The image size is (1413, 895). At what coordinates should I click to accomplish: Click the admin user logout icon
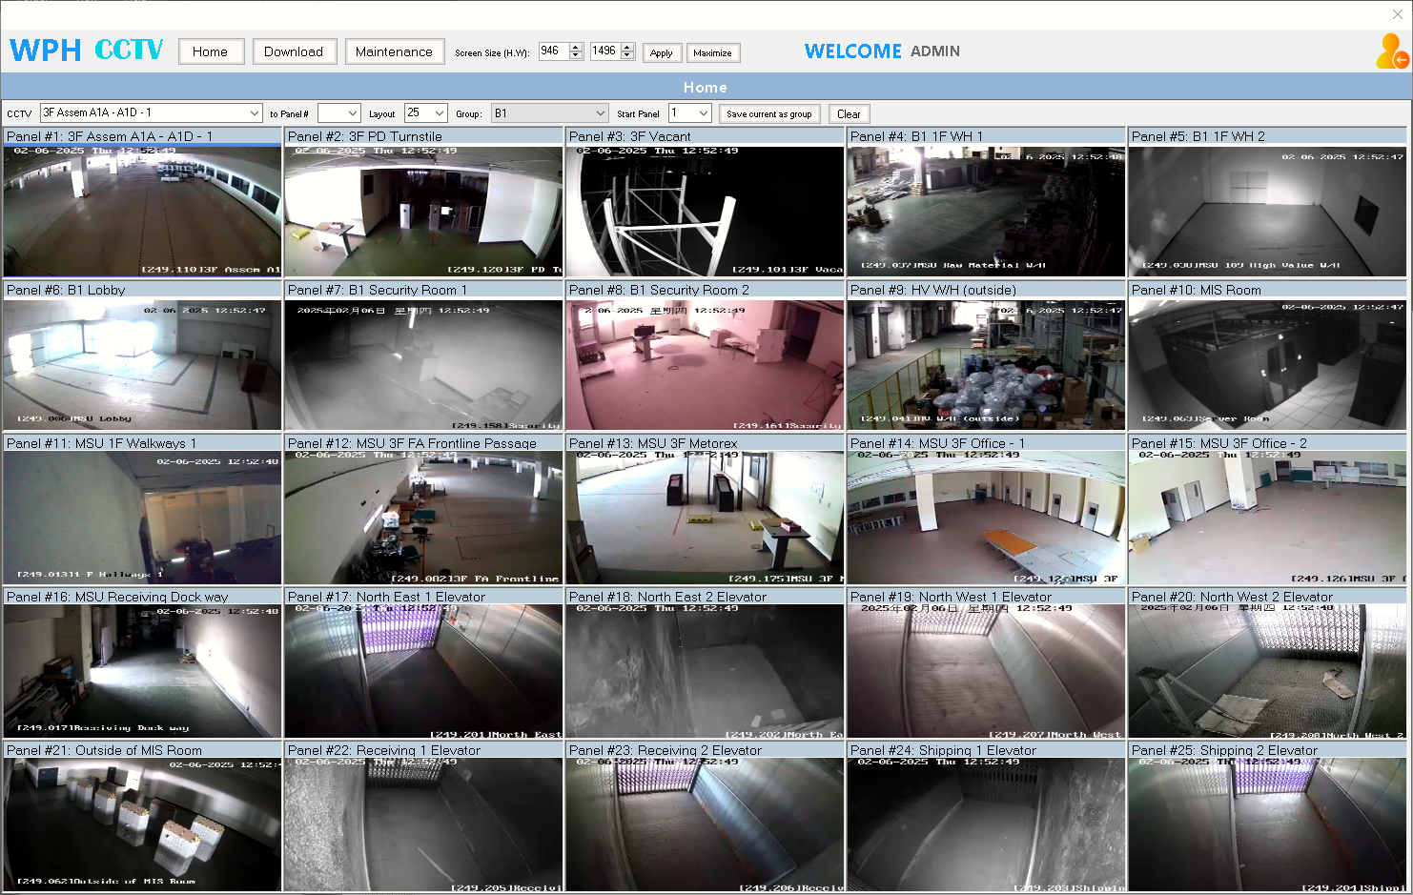coord(1391,51)
